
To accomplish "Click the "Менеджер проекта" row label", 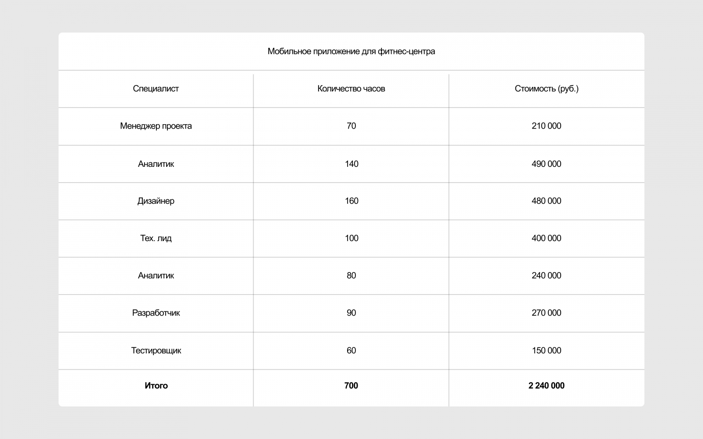I will click(x=156, y=126).
